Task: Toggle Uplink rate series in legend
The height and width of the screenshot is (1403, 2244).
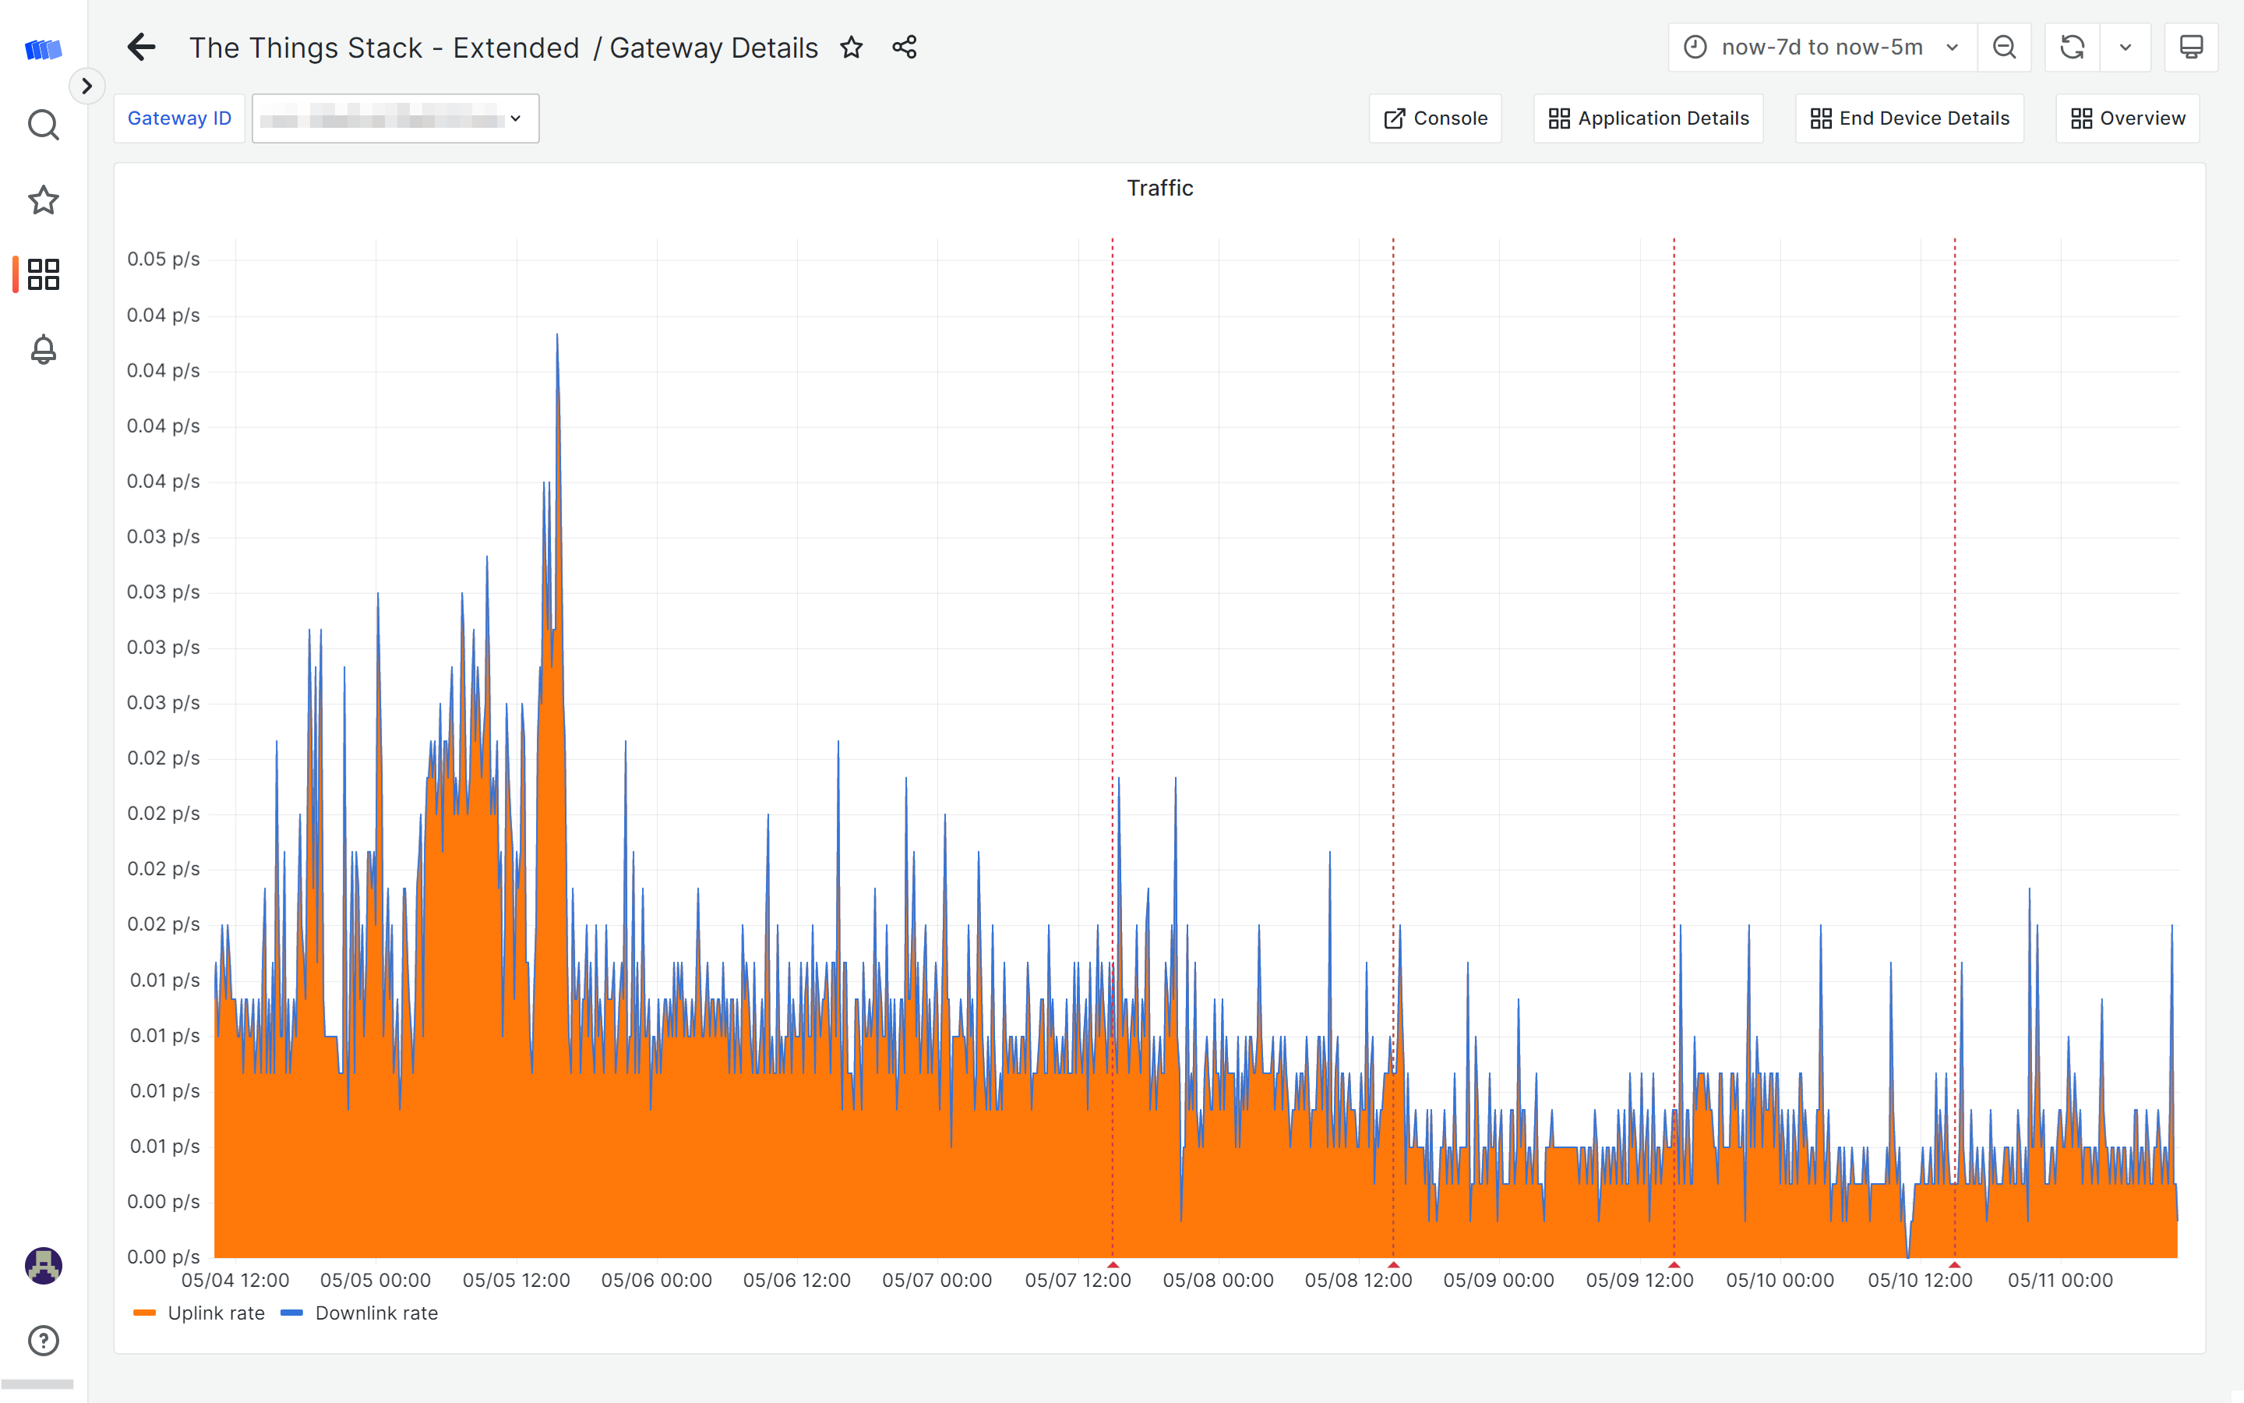Action: [x=215, y=1313]
